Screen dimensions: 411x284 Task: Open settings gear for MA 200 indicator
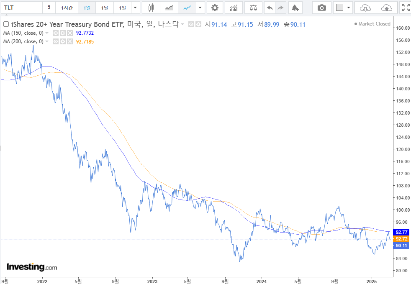coord(63,41)
